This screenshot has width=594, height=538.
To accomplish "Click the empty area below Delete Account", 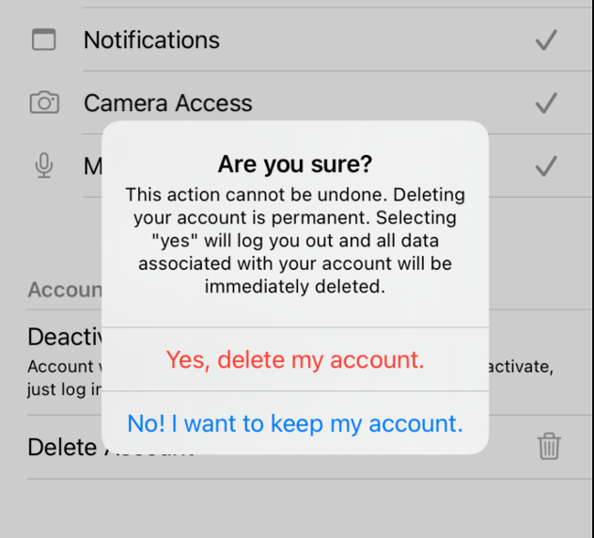I will click(297, 508).
